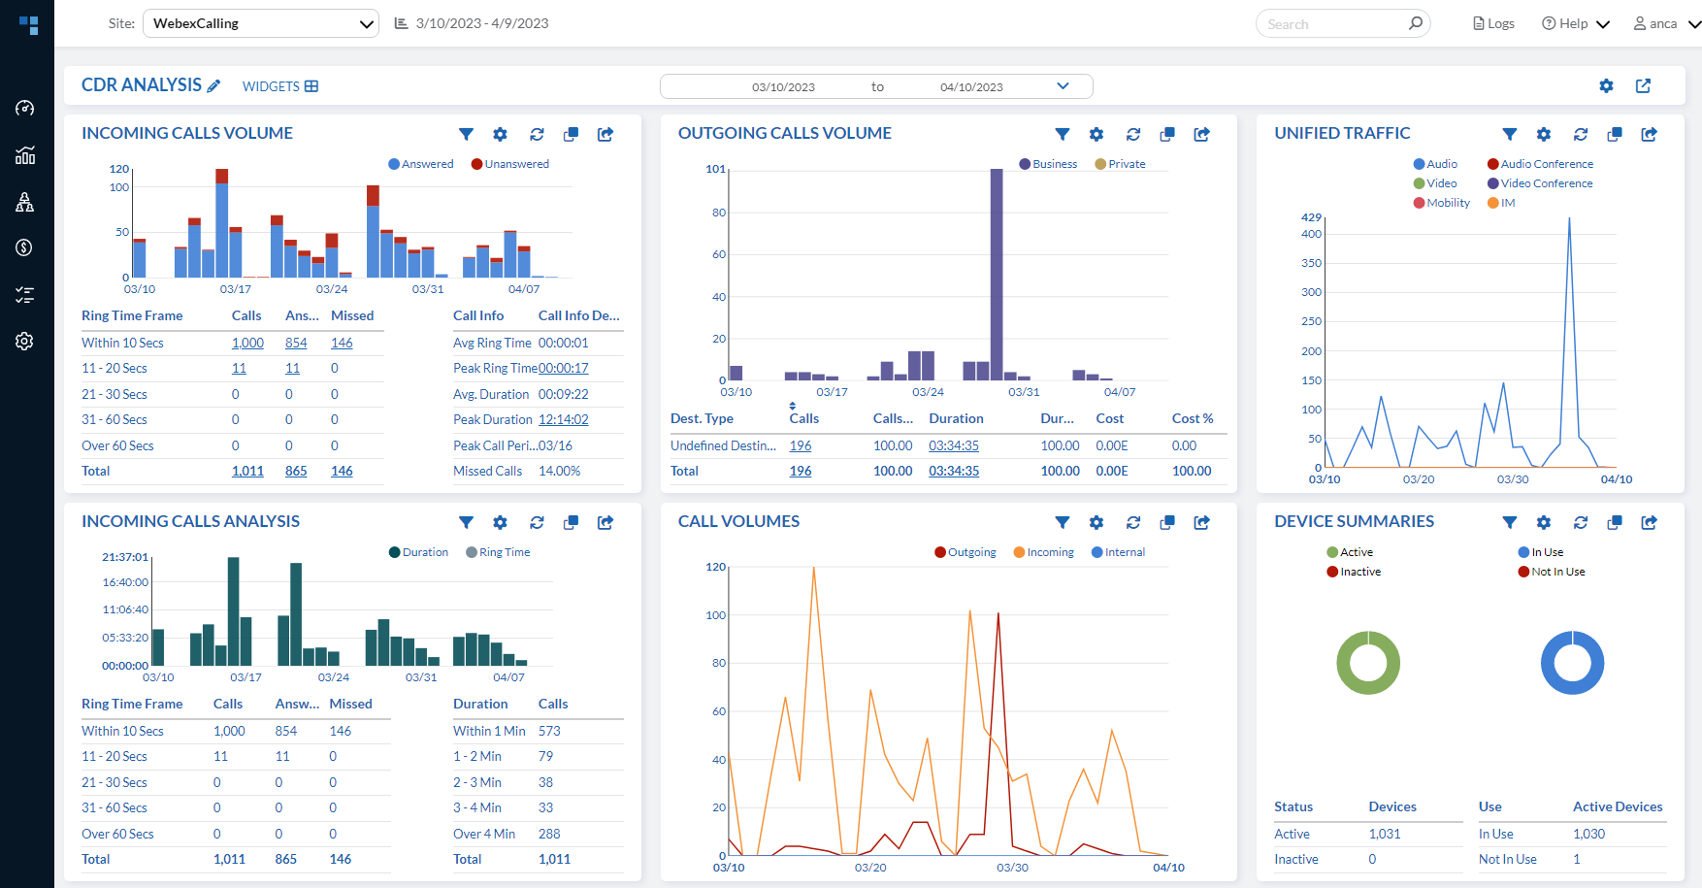Open the Help dropdown menu
Screen dimensions: 1702x888
[1576, 23]
